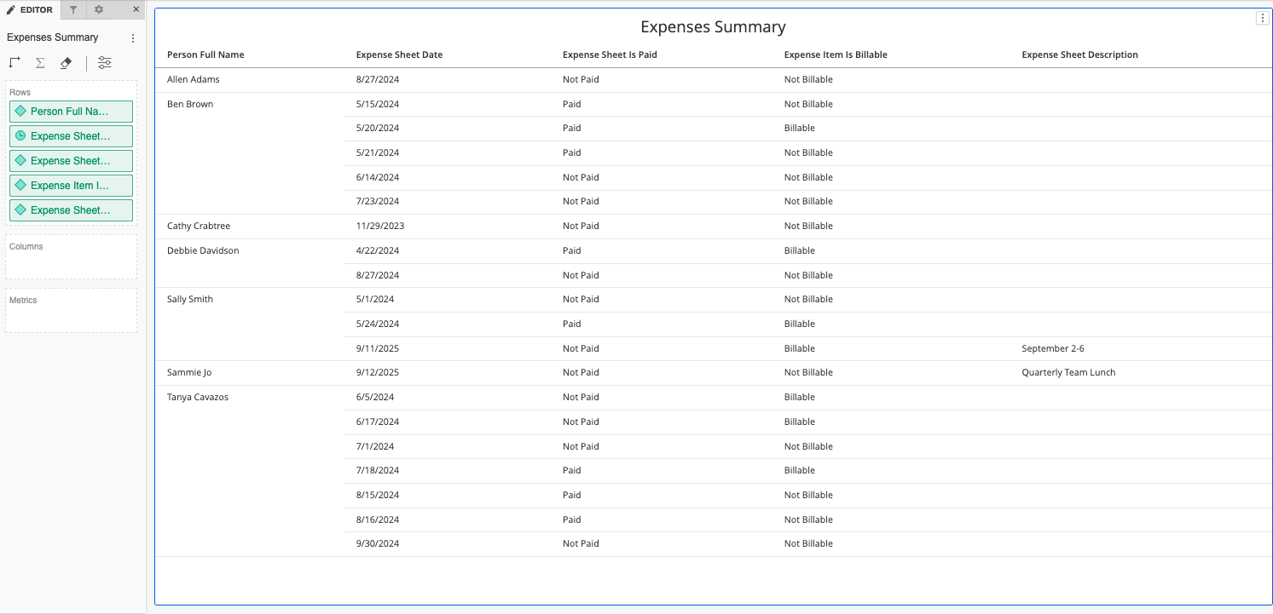
Task: Open the Expense Item Is Billable pill menu
Action: [71, 185]
